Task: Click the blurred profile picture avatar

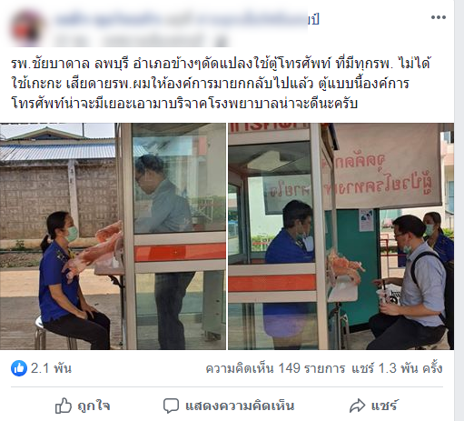Action: (27, 28)
